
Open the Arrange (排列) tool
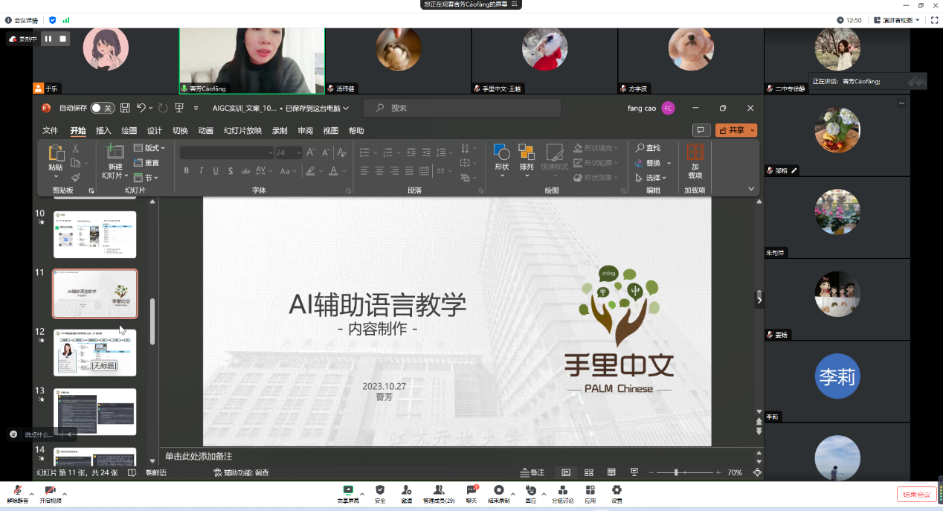point(527,153)
